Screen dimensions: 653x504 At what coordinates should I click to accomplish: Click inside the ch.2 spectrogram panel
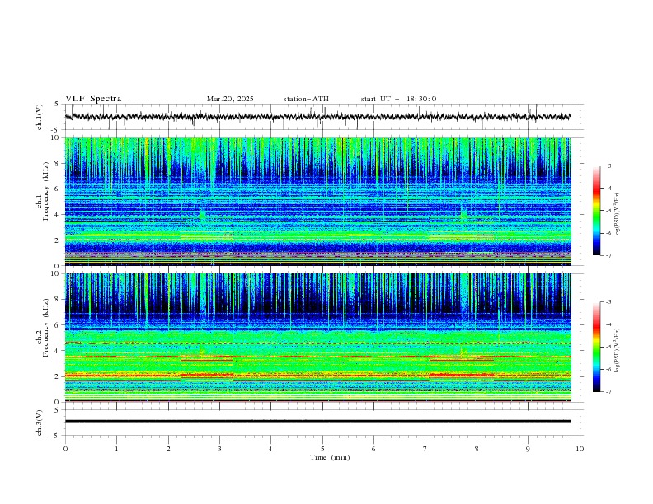317,338
